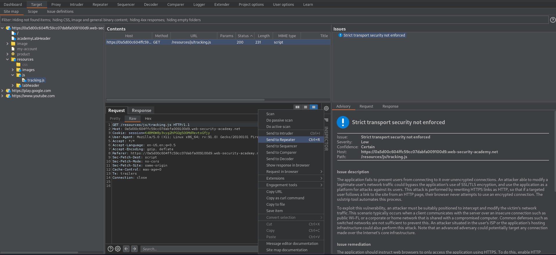Click the resources folder icon
Image resolution: width=556 pixels, height=255 pixels.
[x=13, y=59]
